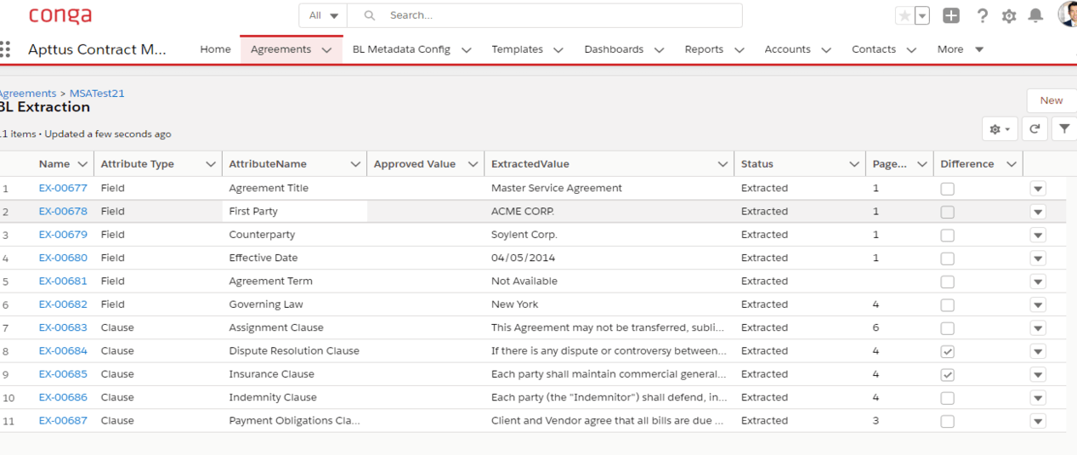Uncheck Difference checkbox for Insurance Clause row

(947, 374)
